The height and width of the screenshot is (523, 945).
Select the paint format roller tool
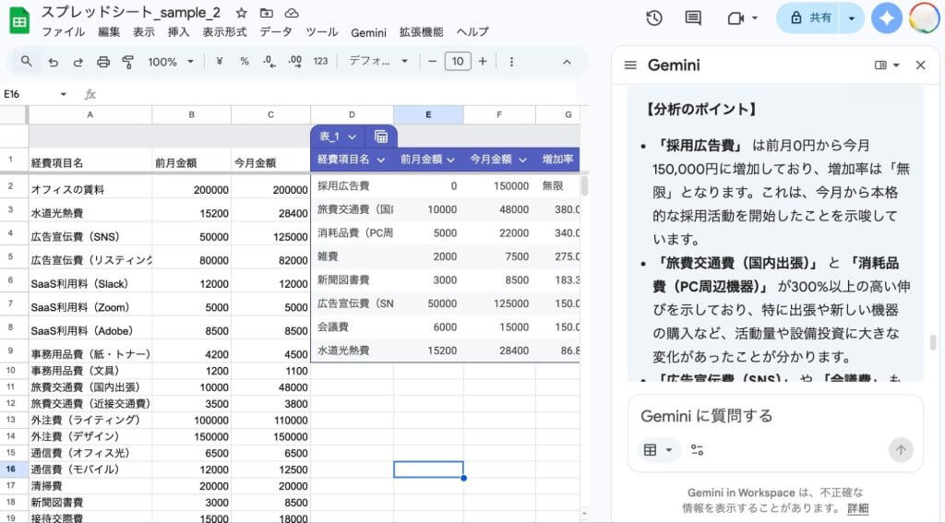[128, 62]
